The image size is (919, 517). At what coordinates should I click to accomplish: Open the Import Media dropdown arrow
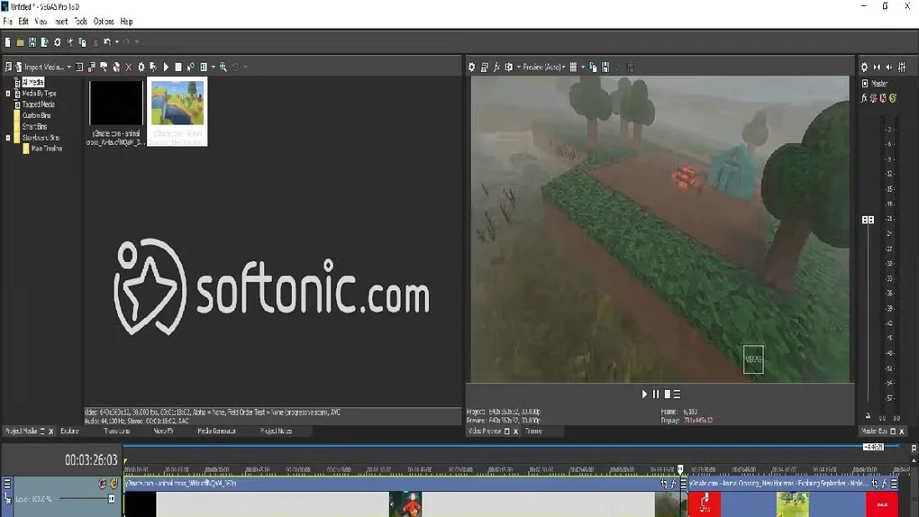coord(69,68)
